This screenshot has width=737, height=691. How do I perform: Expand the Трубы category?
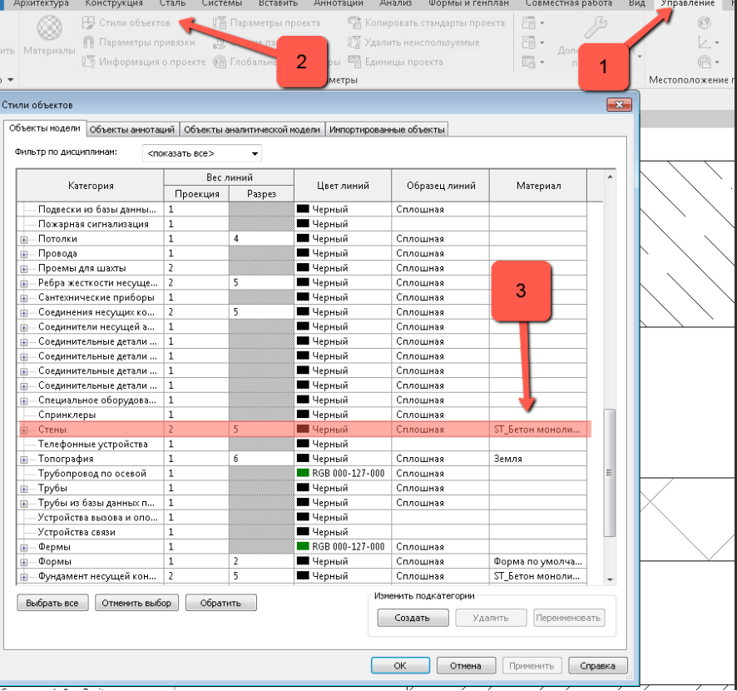click(23, 489)
